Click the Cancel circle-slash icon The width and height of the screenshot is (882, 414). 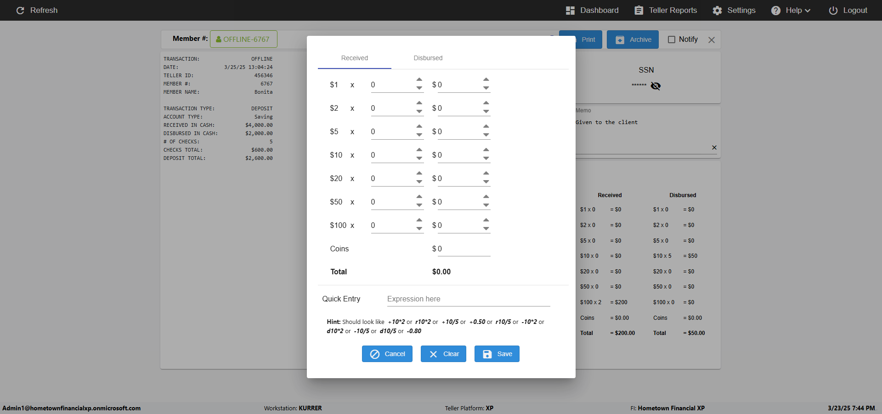coord(375,354)
